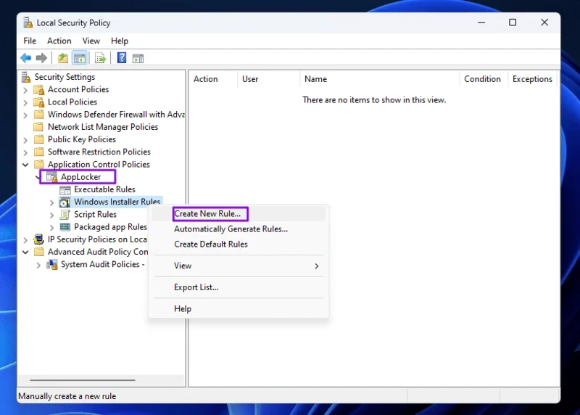Choose Export List... from context menu

tap(239, 287)
